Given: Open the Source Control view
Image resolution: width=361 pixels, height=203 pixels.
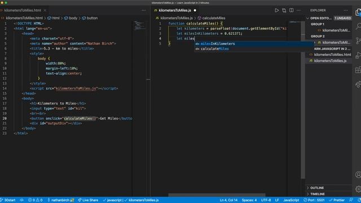Looking at the screenshot, I should coord(358,41).
